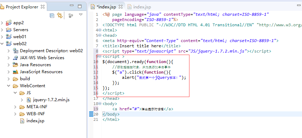Click the build folder icon
This screenshot has width=302, height=138.
(x=15, y=79)
